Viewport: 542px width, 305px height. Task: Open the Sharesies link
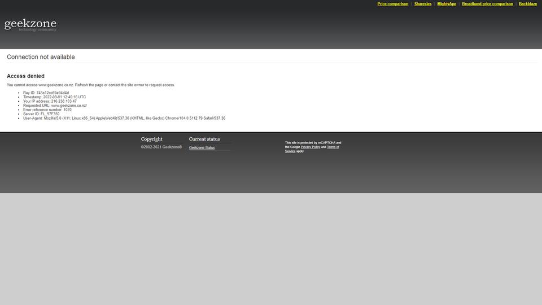(x=423, y=4)
